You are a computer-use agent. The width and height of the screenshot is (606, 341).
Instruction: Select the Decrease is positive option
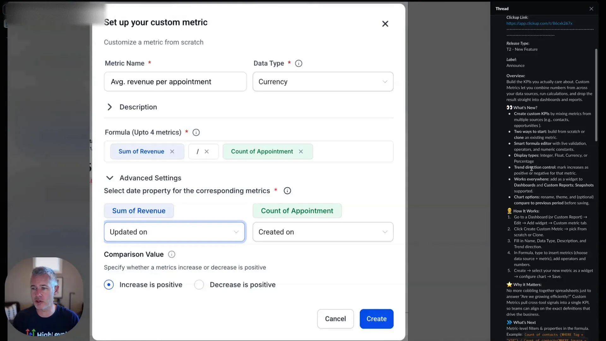point(199,284)
